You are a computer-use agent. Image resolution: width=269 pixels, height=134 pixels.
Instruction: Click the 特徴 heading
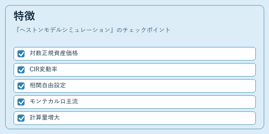click(24, 16)
